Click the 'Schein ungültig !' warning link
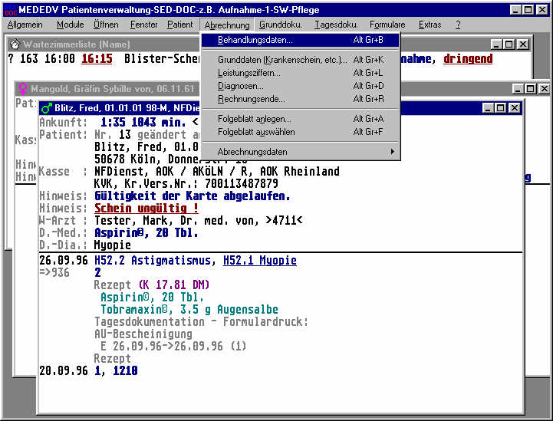Screen dimensions: 553x421 146,208
